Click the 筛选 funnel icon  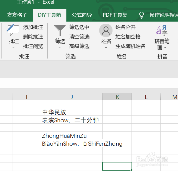[x=60, y=30]
